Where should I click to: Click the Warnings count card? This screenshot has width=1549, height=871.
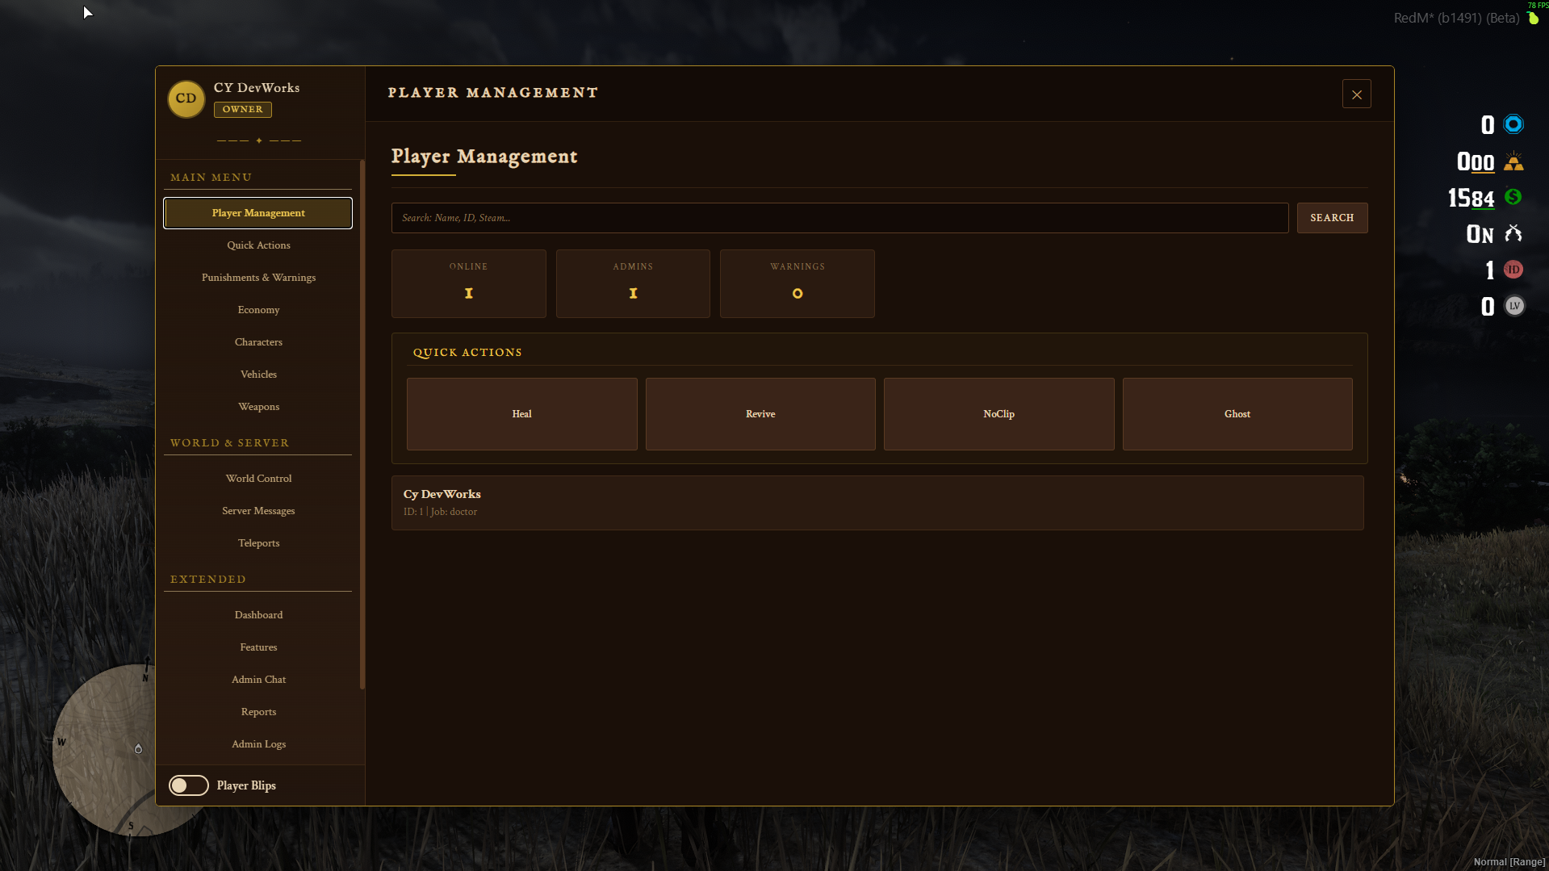coord(798,283)
